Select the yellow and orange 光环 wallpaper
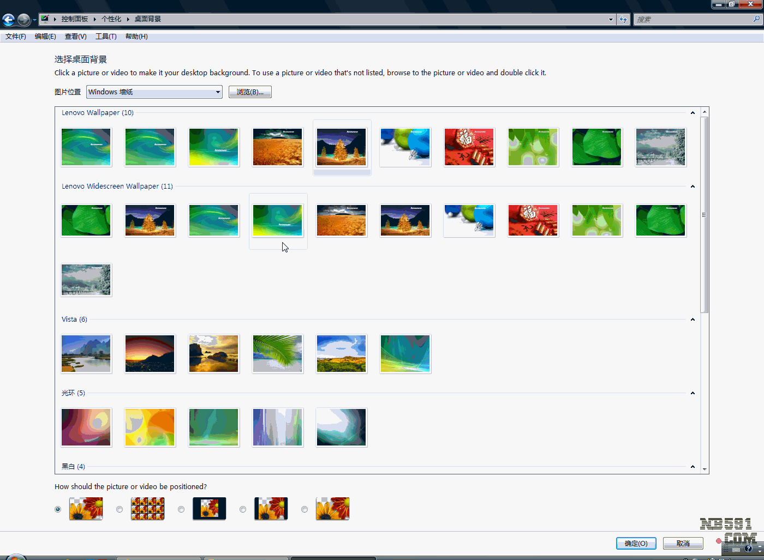This screenshot has width=764, height=560. 150,427
